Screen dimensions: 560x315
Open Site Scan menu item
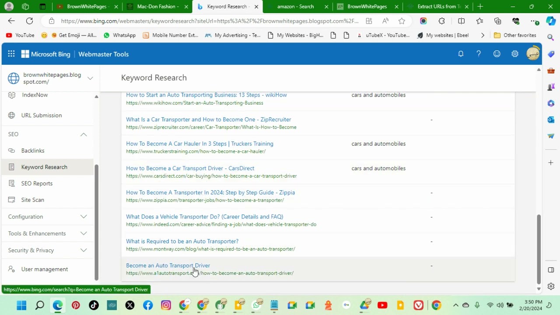coord(33,200)
